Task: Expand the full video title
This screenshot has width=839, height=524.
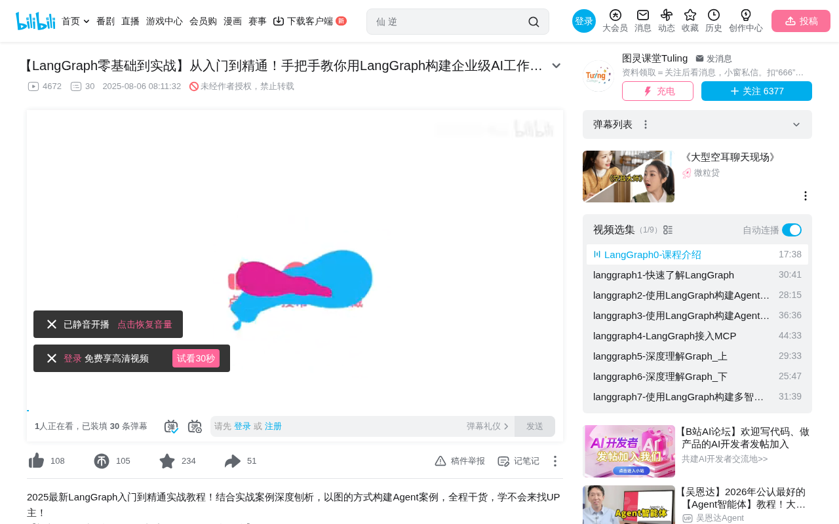Action: pyautogui.click(x=556, y=65)
